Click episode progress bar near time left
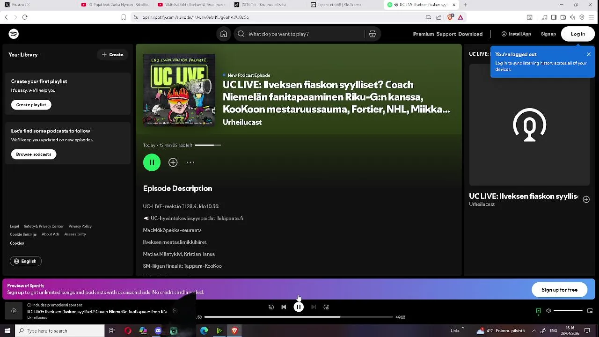Screen dimensions: 599x337 [x=208, y=145]
